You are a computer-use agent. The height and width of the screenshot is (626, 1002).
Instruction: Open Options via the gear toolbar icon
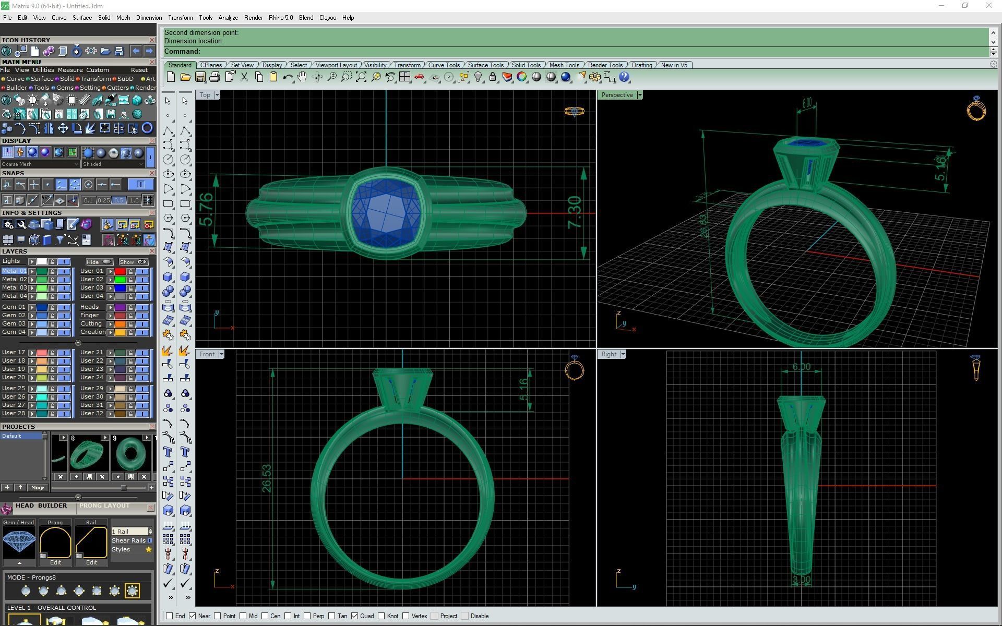pos(595,77)
